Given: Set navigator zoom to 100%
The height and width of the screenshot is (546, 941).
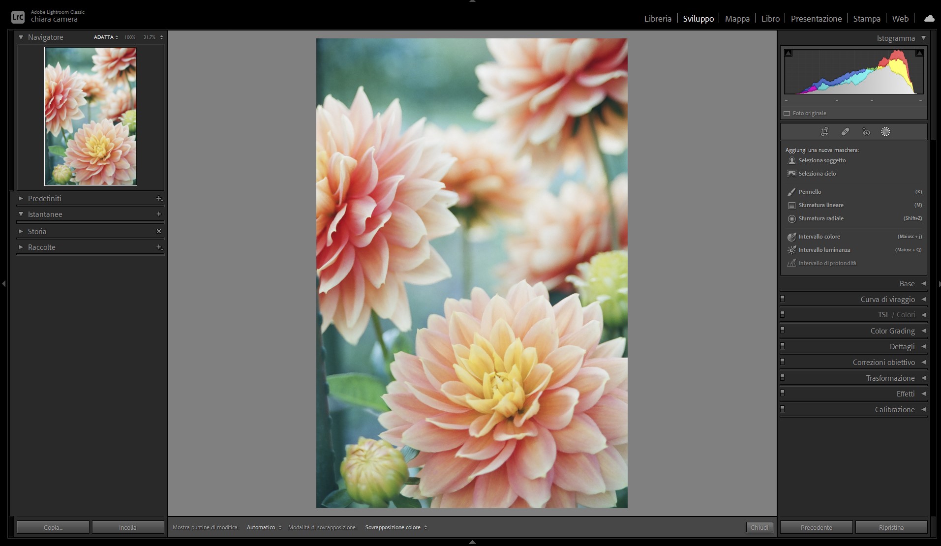Looking at the screenshot, I should point(130,37).
